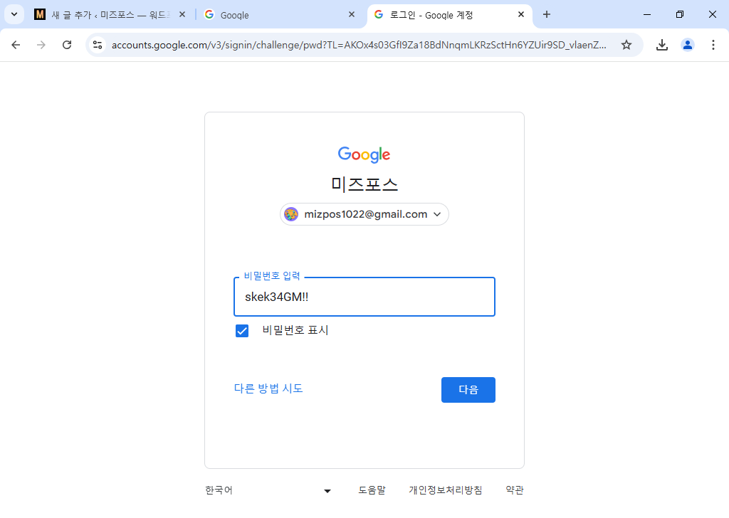Screen dimensions: 729x518
Task: Open the 개인정보처리방침 link
Action: click(446, 490)
